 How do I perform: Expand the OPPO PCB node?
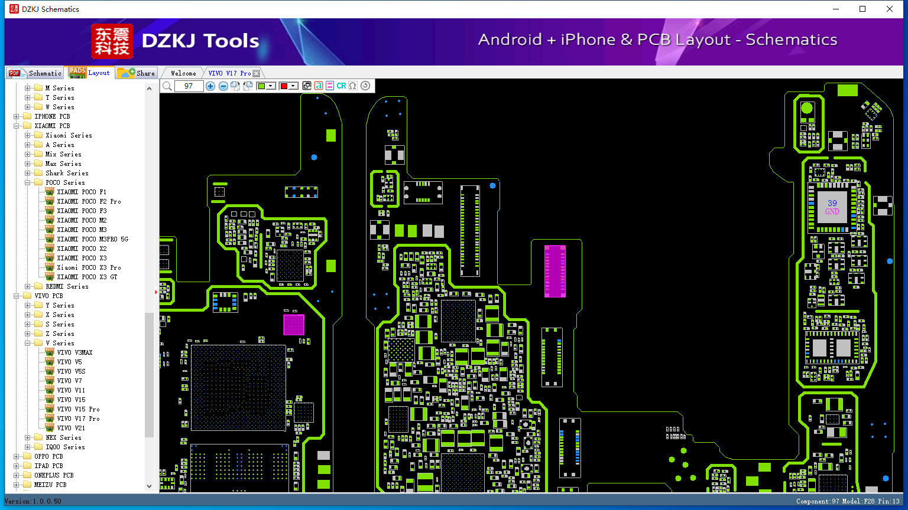tap(16, 456)
